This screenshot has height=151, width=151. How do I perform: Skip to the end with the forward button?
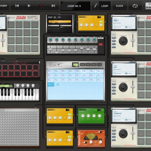53,6
